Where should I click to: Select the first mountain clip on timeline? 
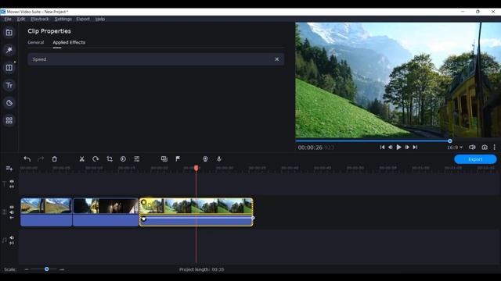point(46,212)
